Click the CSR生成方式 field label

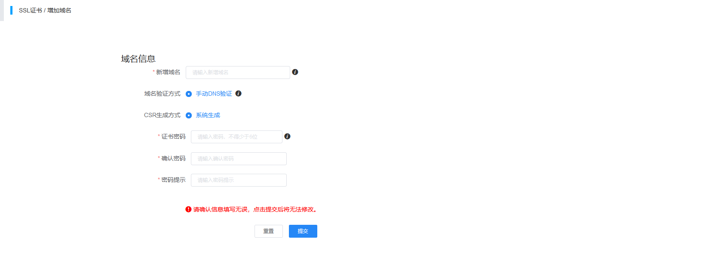(x=162, y=115)
